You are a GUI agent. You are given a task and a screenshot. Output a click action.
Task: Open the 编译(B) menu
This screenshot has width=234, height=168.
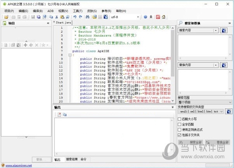[38, 11]
